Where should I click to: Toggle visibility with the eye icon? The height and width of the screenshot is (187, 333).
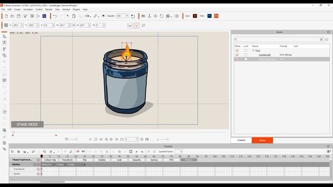(104, 16)
